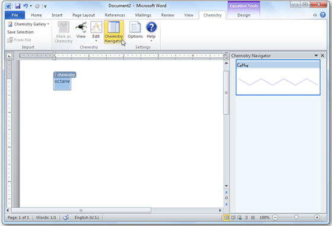Minimize the ribbon with caret icon
The image size is (332, 226).
(x=315, y=15)
